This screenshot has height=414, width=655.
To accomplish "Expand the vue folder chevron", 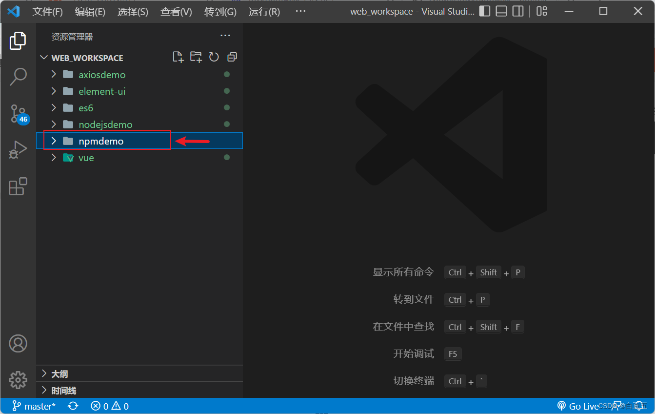I will point(54,158).
